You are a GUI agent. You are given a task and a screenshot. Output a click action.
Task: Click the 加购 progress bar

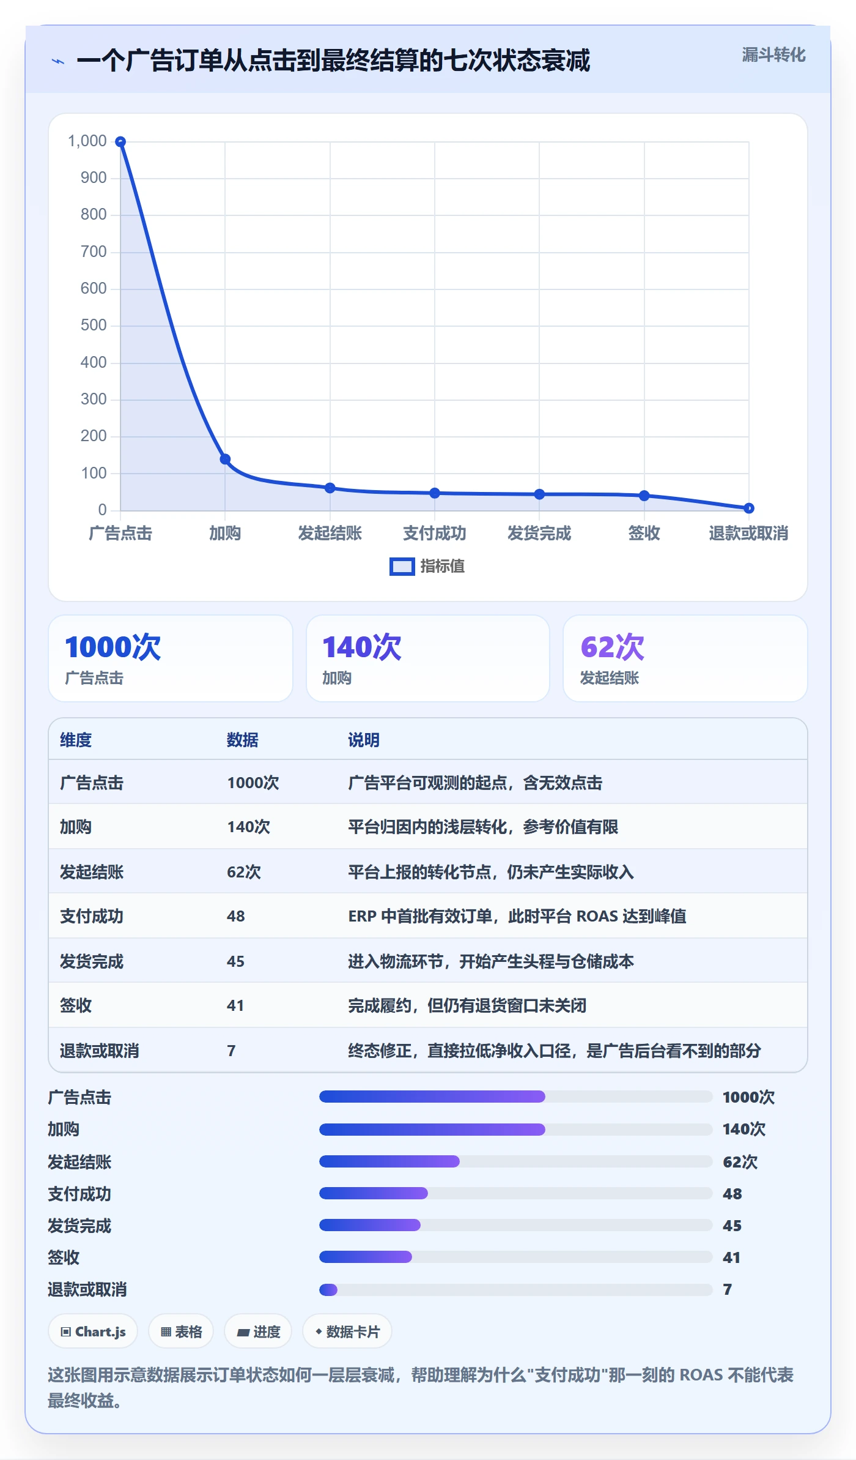pos(516,1130)
